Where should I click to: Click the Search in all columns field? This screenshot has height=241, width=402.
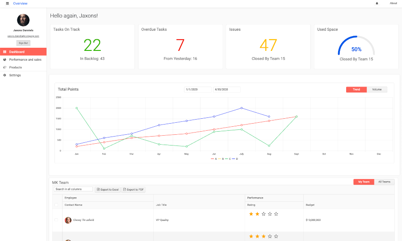click(73, 189)
